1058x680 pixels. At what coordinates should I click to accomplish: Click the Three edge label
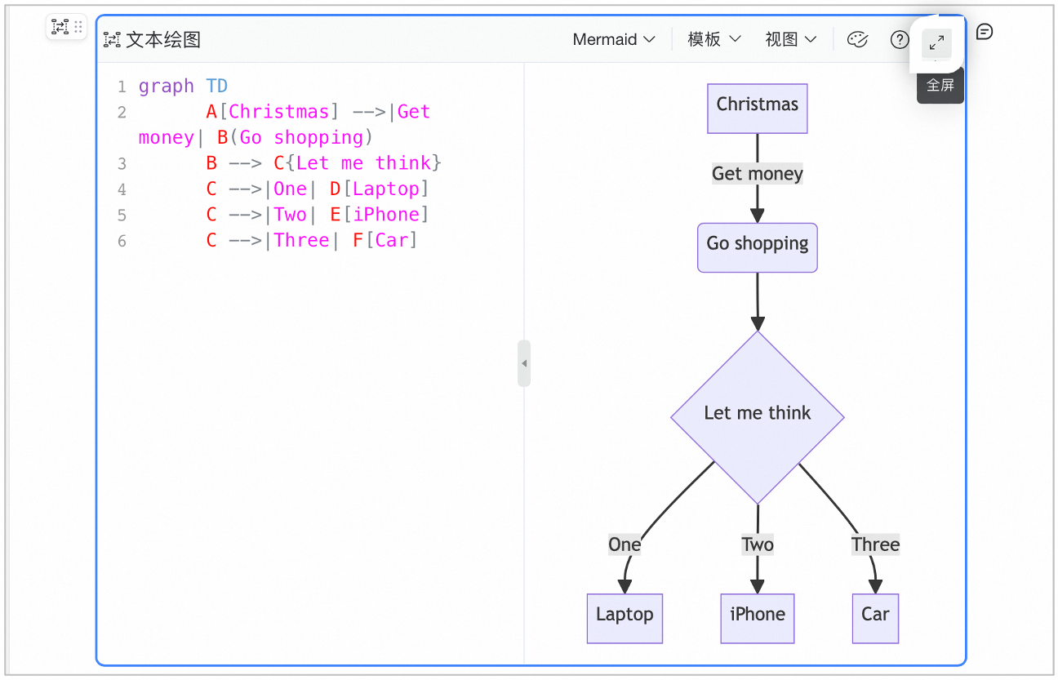click(875, 544)
